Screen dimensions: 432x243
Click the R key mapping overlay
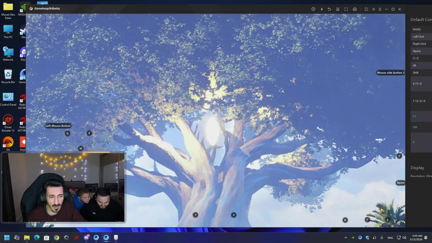pyautogui.click(x=345, y=220)
